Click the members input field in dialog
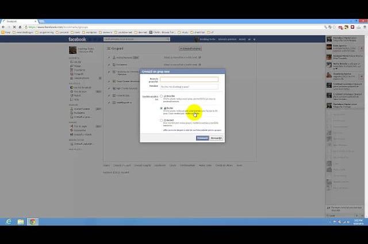The height and width of the screenshot is (244, 368). [189, 87]
